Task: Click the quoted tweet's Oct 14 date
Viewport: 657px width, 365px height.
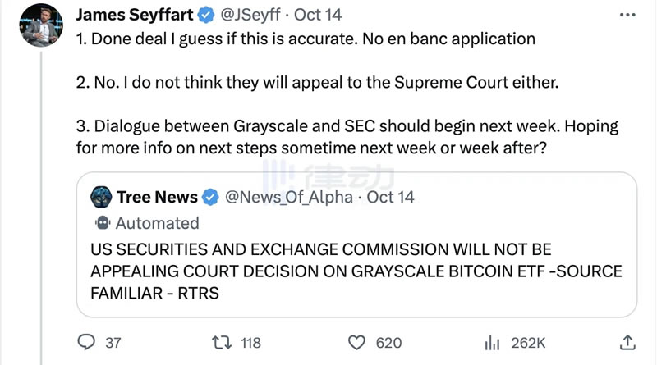Action: click(x=390, y=197)
